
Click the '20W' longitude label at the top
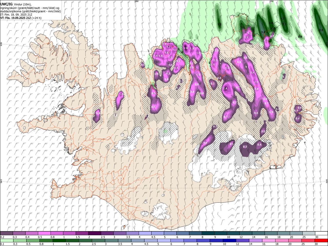click(x=136, y=1)
